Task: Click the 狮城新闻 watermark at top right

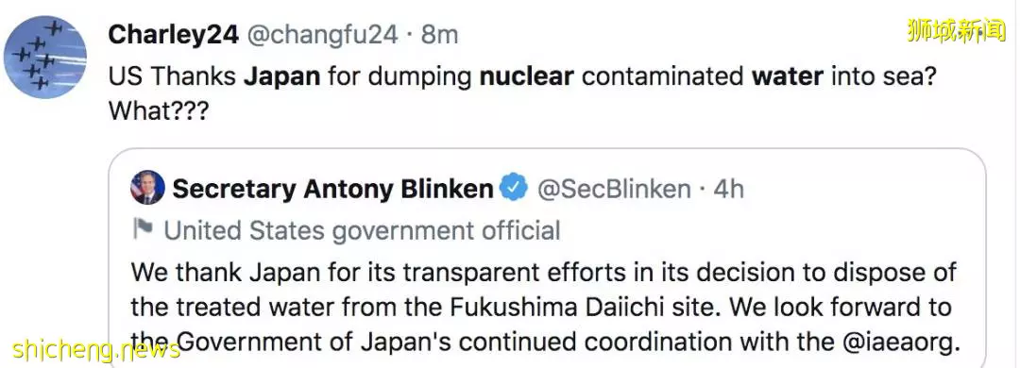Action: click(956, 31)
